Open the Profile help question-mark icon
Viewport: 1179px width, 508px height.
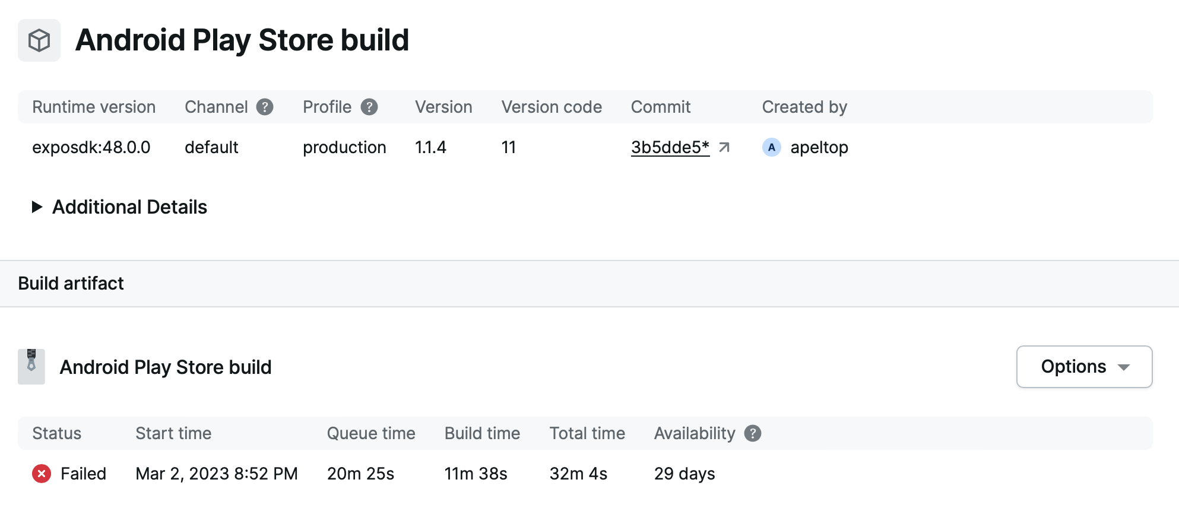point(369,107)
